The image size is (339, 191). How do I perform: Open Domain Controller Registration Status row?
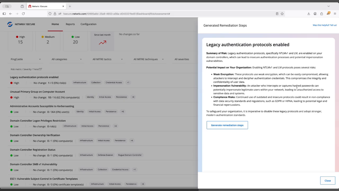click(x=33, y=150)
